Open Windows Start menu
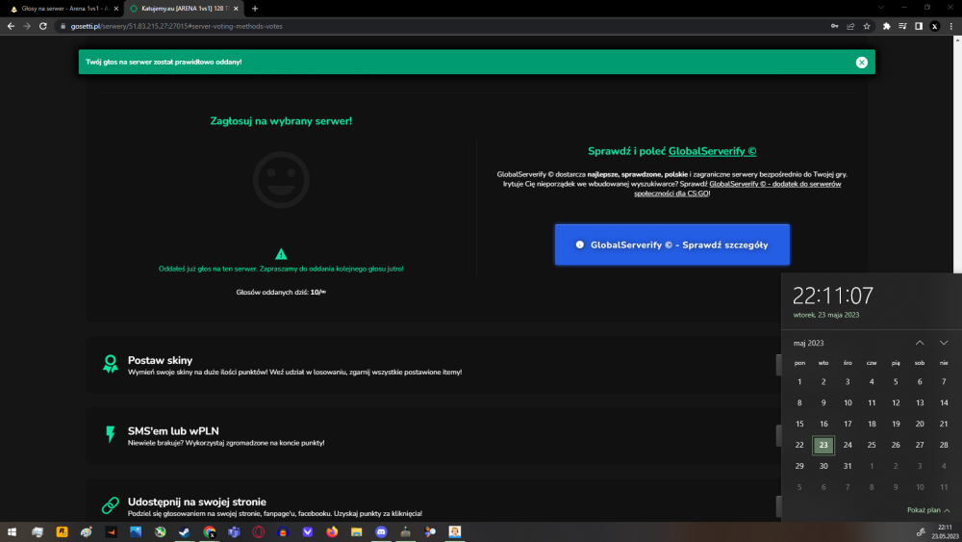962x542 pixels. [12, 532]
